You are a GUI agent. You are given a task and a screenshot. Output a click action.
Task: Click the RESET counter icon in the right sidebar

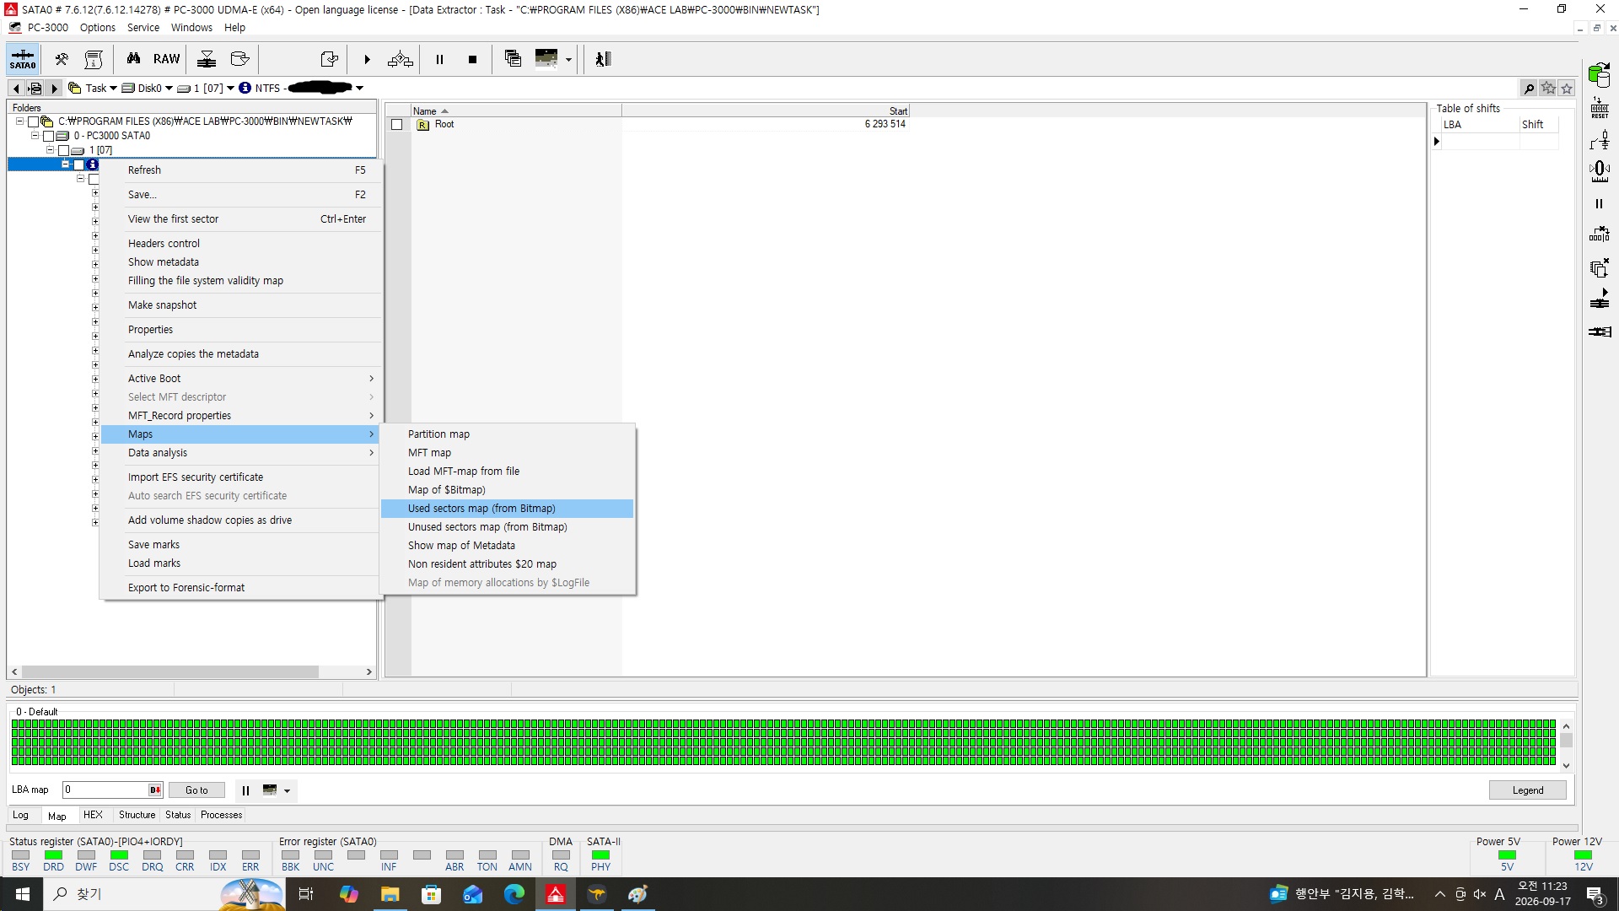tap(1600, 107)
